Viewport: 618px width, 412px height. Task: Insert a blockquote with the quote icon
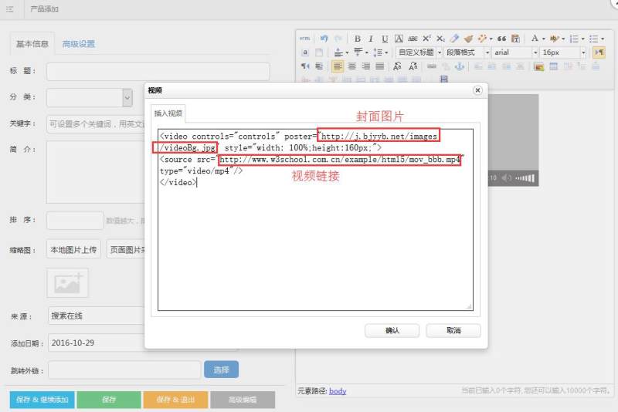coord(501,39)
